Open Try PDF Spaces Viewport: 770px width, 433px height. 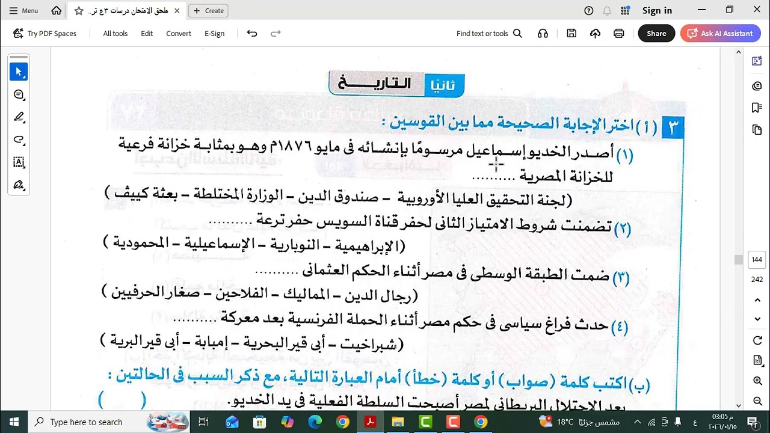click(x=45, y=34)
